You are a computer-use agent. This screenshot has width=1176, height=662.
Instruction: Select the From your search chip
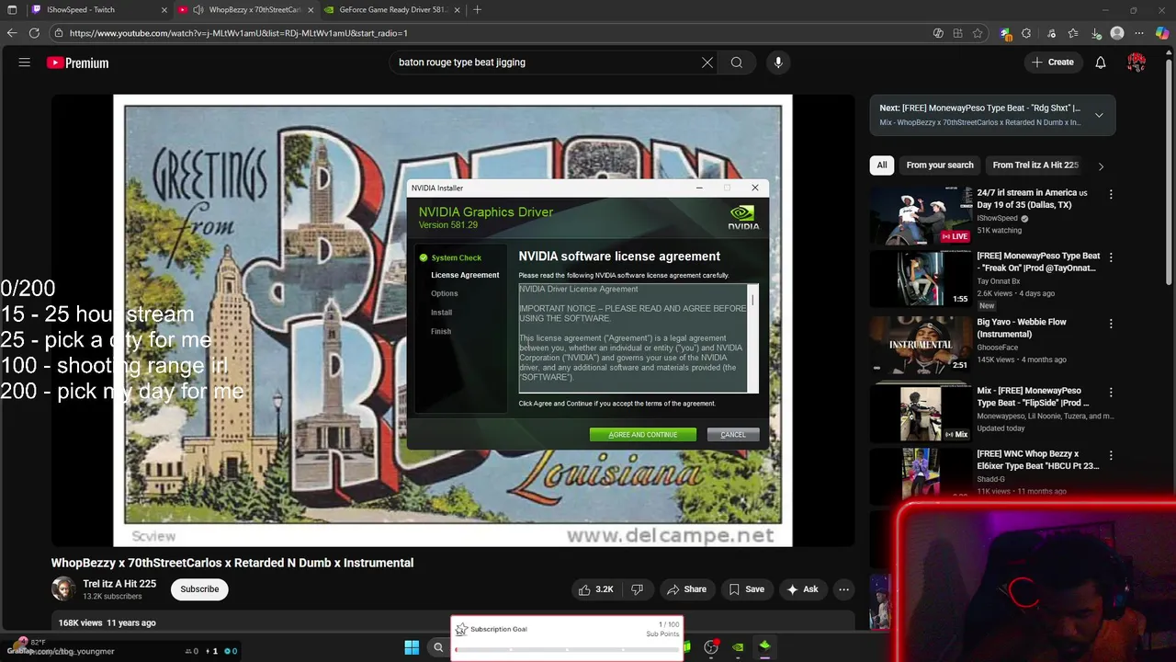pyautogui.click(x=940, y=165)
